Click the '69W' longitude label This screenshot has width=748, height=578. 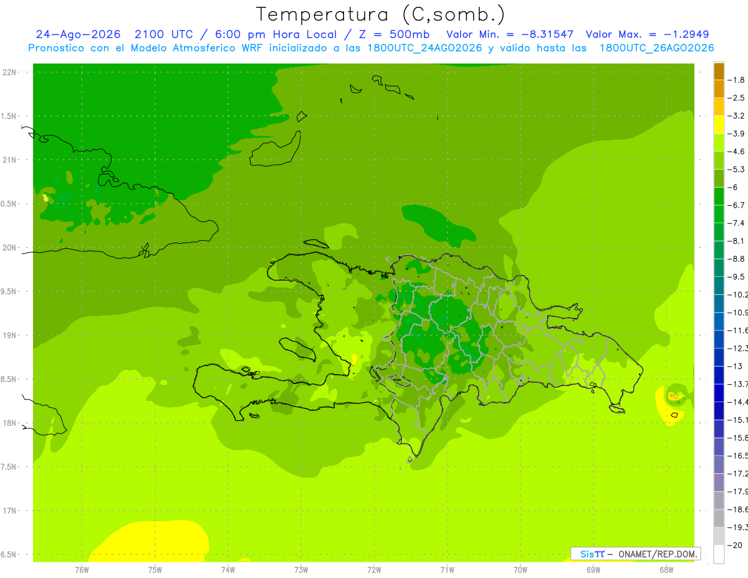(593, 569)
